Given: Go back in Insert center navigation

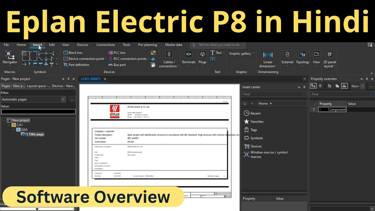Looking at the screenshot, I should tap(252, 103).
